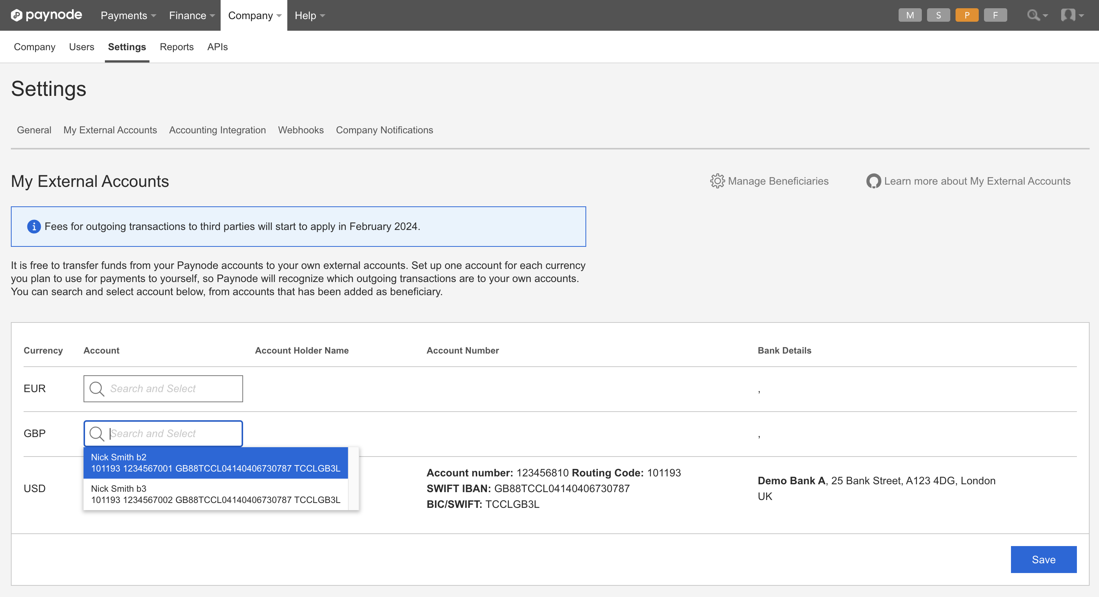Viewport: 1099px width, 597px height.
Task: Go to My External Accounts section
Action: 110,130
